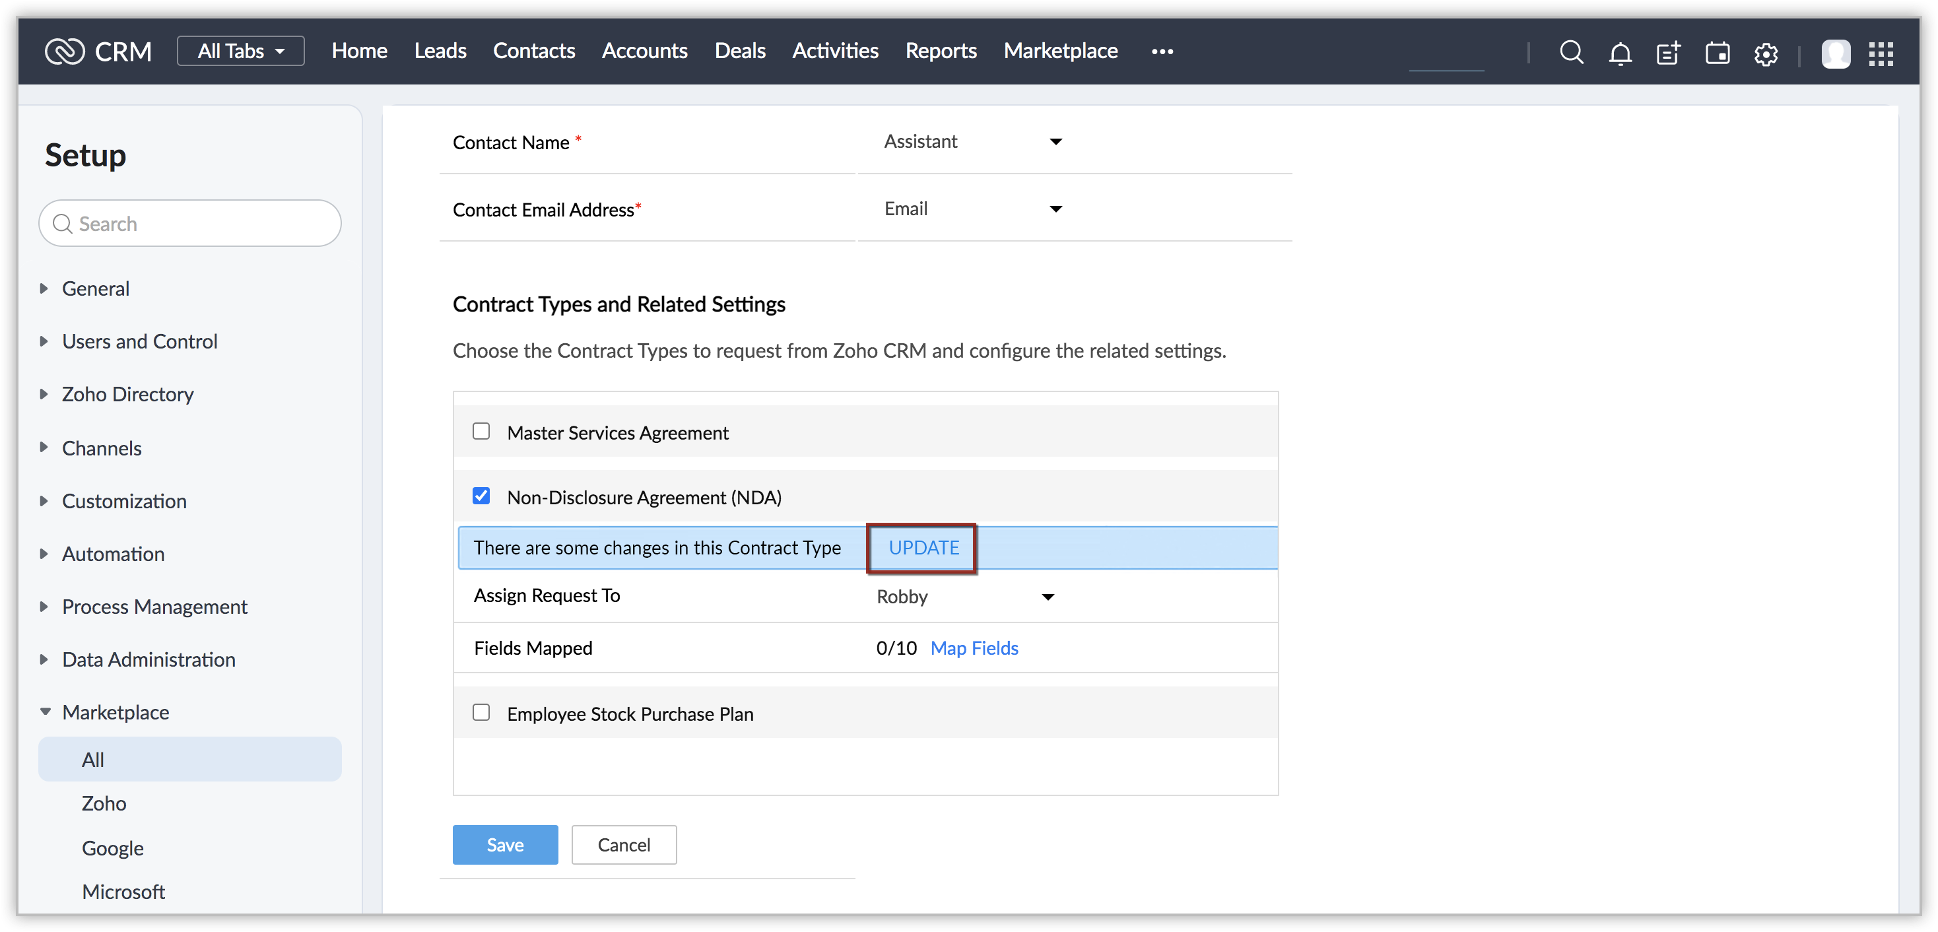Open the notifications bell icon

coord(1620,53)
